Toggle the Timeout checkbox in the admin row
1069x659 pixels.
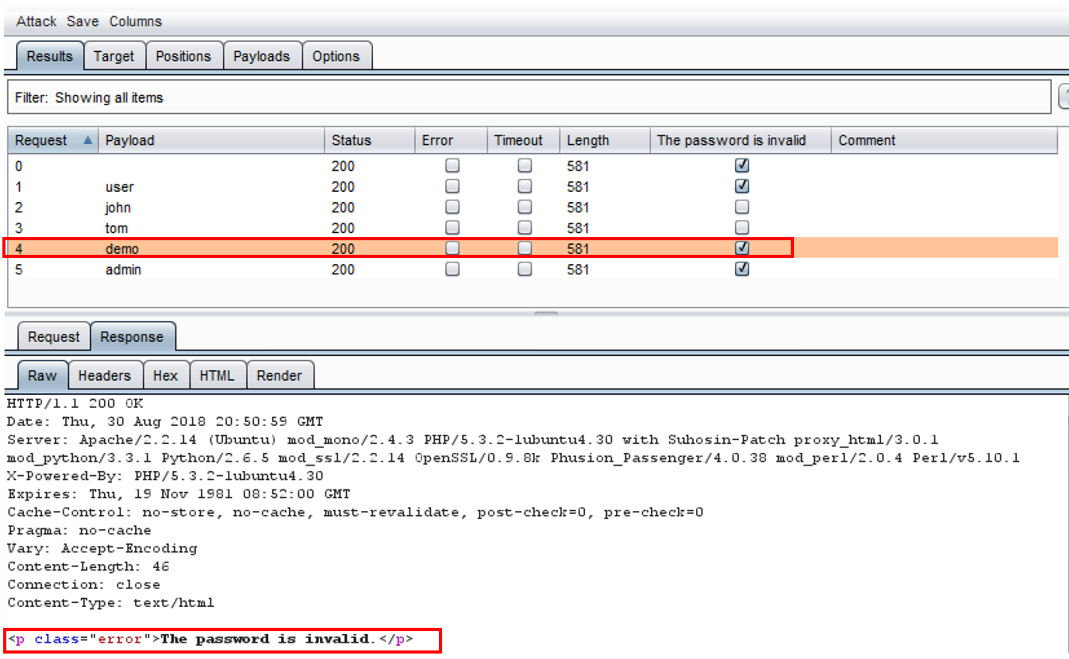(x=525, y=269)
